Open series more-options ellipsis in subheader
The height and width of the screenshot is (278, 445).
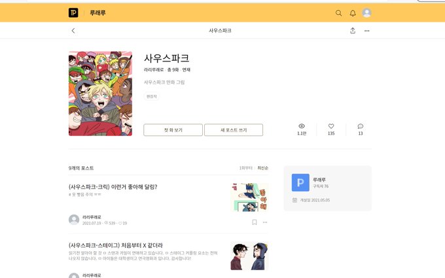point(367,31)
